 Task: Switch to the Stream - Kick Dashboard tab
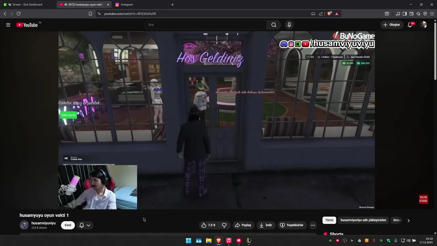27,4
